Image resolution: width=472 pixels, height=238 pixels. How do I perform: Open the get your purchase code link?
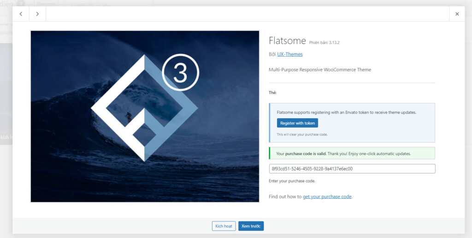pyautogui.click(x=327, y=197)
